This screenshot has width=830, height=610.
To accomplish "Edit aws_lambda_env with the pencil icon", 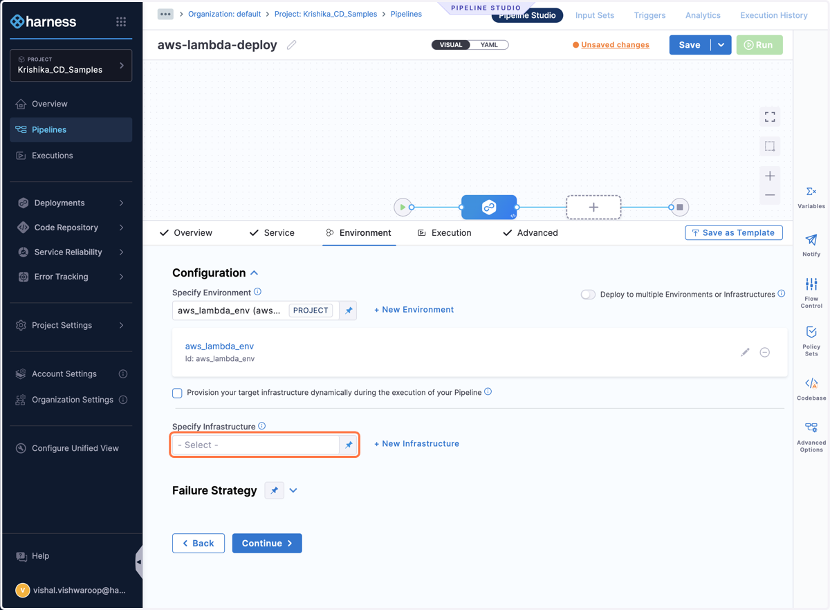I will pos(745,352).
